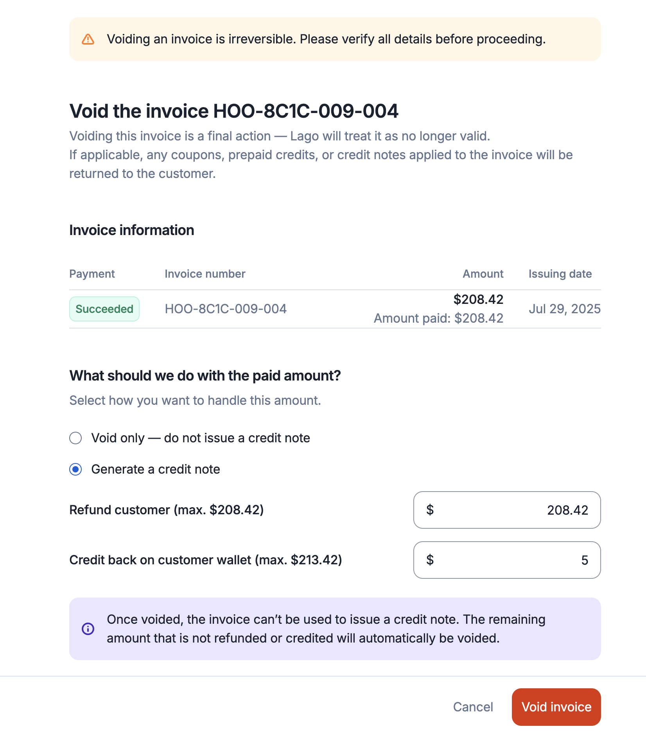Click the Amount column header
Viewport: 646px width, 736px height.
(483, 274)
